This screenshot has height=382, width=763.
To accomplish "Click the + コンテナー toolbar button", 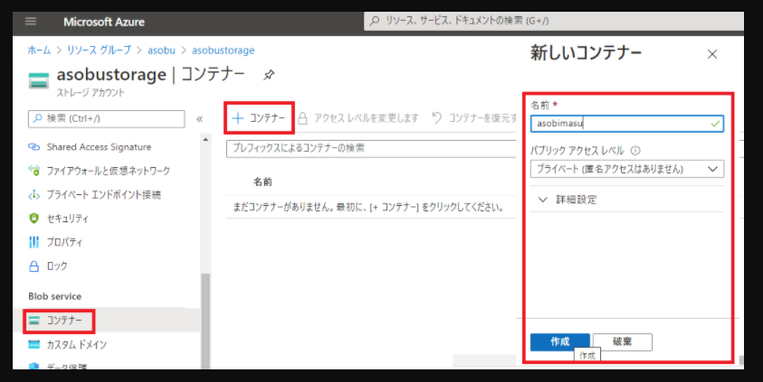I will [259, 118].
